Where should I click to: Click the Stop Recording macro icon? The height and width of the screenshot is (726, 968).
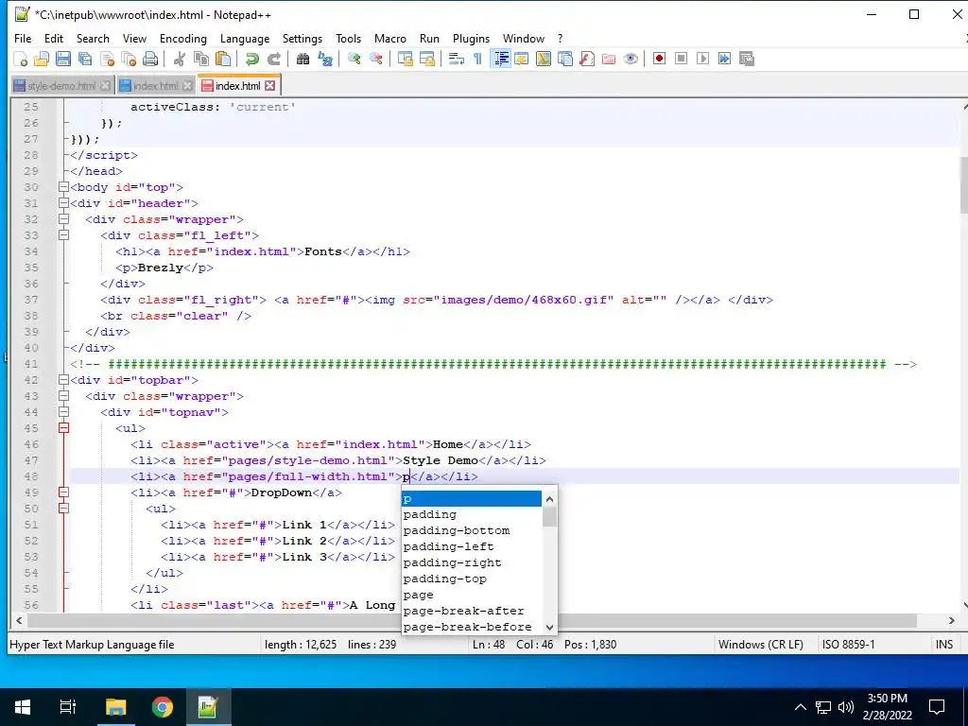(681, 59)
